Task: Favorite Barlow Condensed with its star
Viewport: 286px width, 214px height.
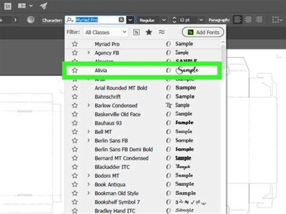Action: pyautogui.click(x=75, y=105)
